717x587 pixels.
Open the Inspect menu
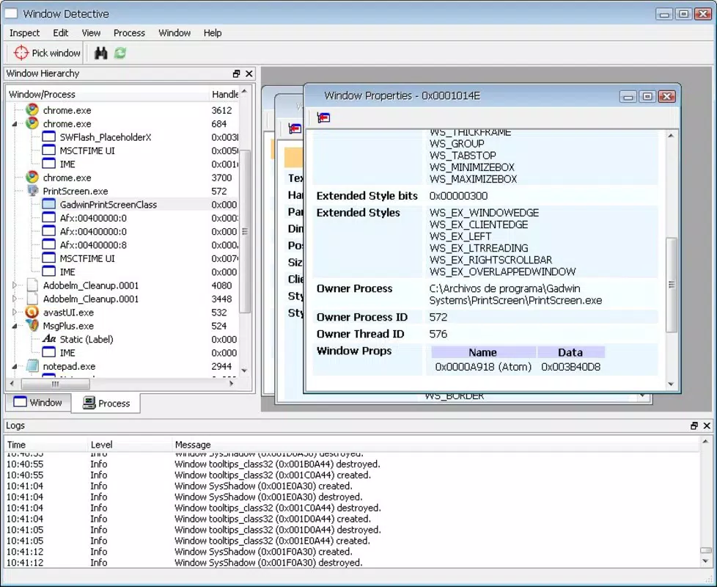coord(24,33)
